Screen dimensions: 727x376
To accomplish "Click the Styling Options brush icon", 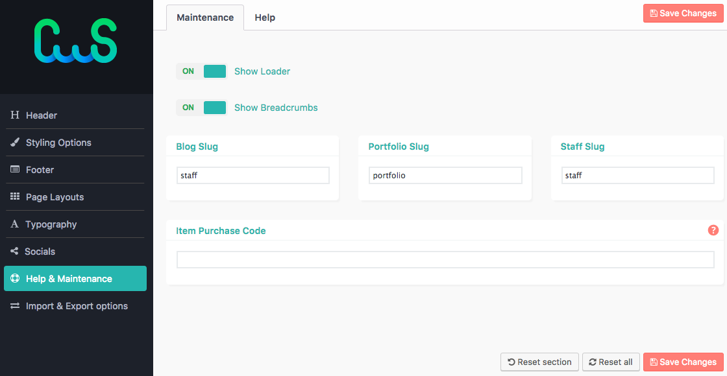I will [15, 142].
